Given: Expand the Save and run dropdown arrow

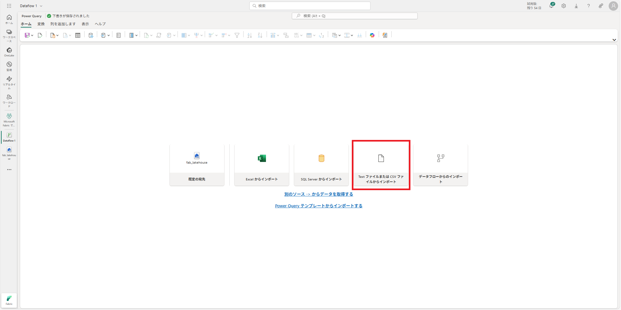Looking at the screenshot, I should (32, 35).
